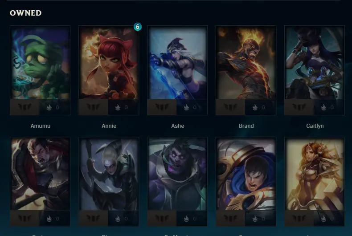Screen dimensions: 352x236
Task: Open the Garen portrait in second row
Action: [246, 174]
